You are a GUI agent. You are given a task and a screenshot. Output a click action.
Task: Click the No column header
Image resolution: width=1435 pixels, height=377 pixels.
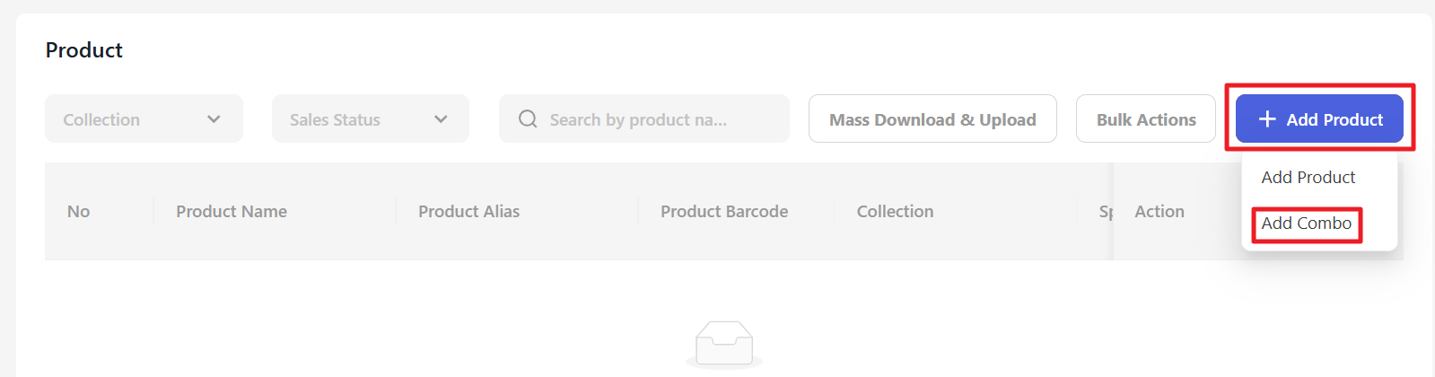pyautogui.click(x=79, y=212)
